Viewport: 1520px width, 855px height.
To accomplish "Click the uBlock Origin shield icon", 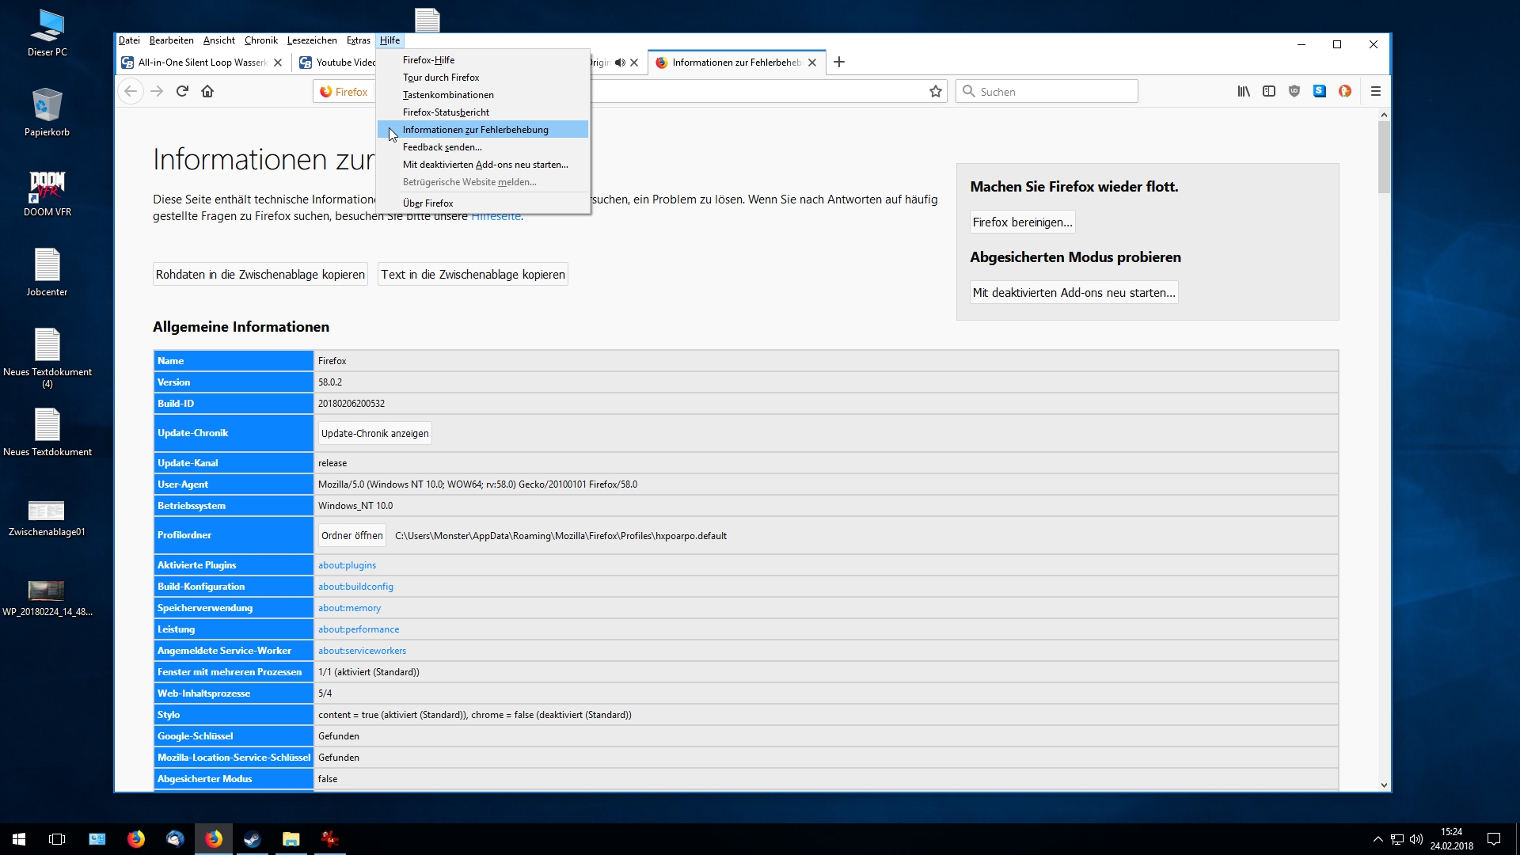I will pyautogui.click(x=1294, y=92).
